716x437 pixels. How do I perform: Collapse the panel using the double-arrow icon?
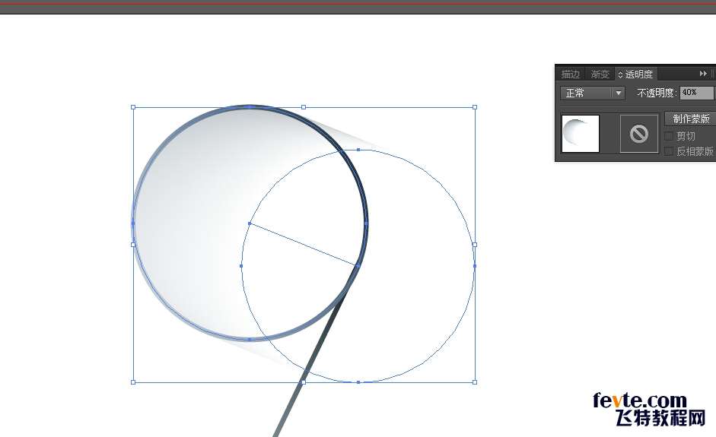coord(703,73)
